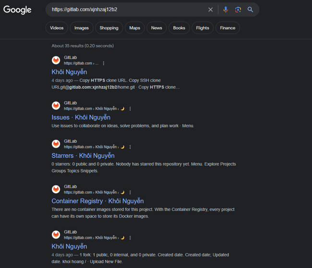Click the GitLab favicon beside Container Registry result
Screen dimensions: 312x268
pos(56,189)
